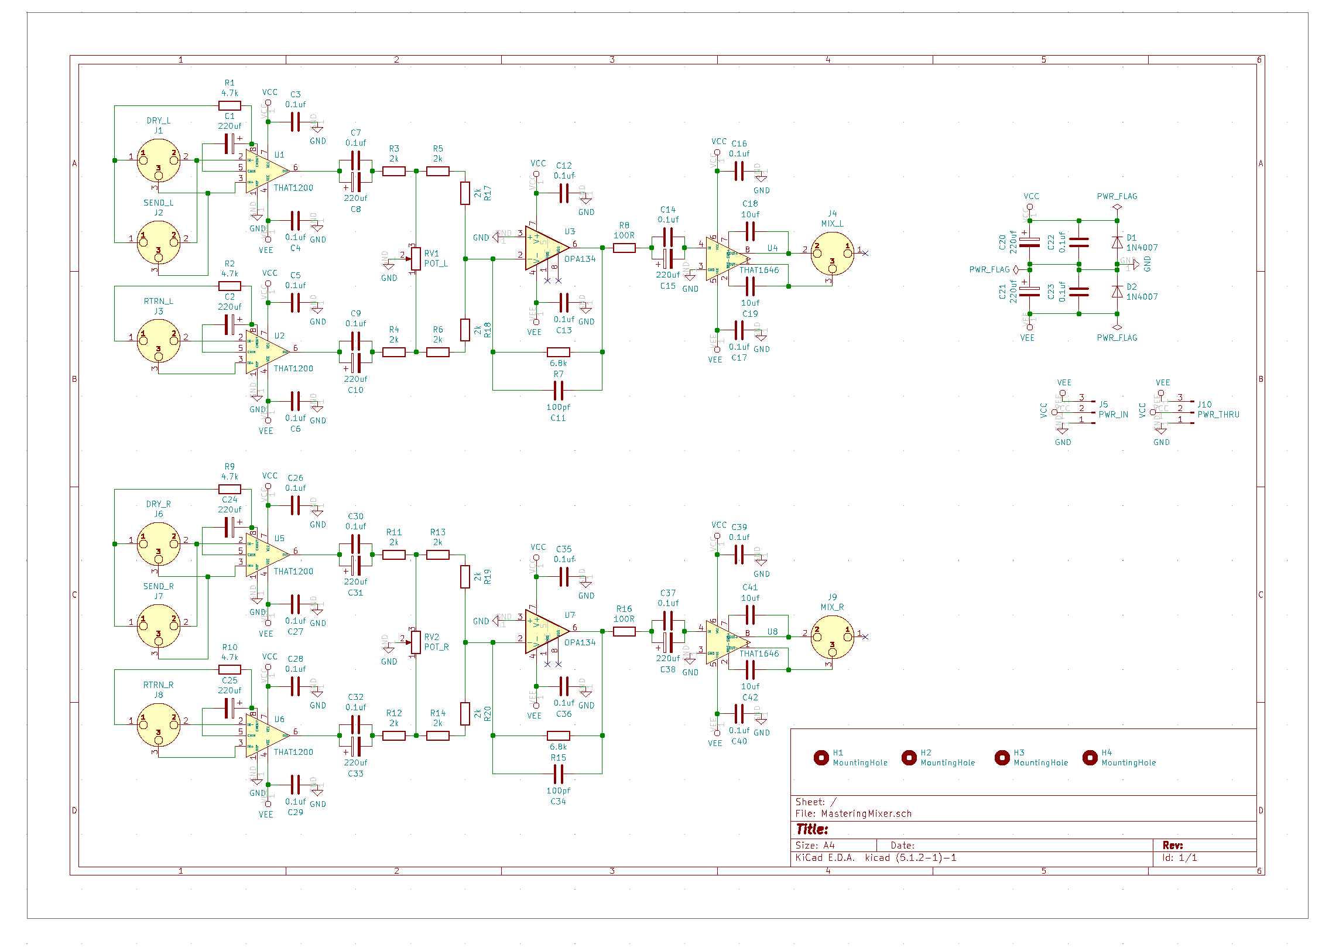1322x951 pixels.
Task: Click the 'Id: 1/1' sheet number text
Action: pos(1179,857)
